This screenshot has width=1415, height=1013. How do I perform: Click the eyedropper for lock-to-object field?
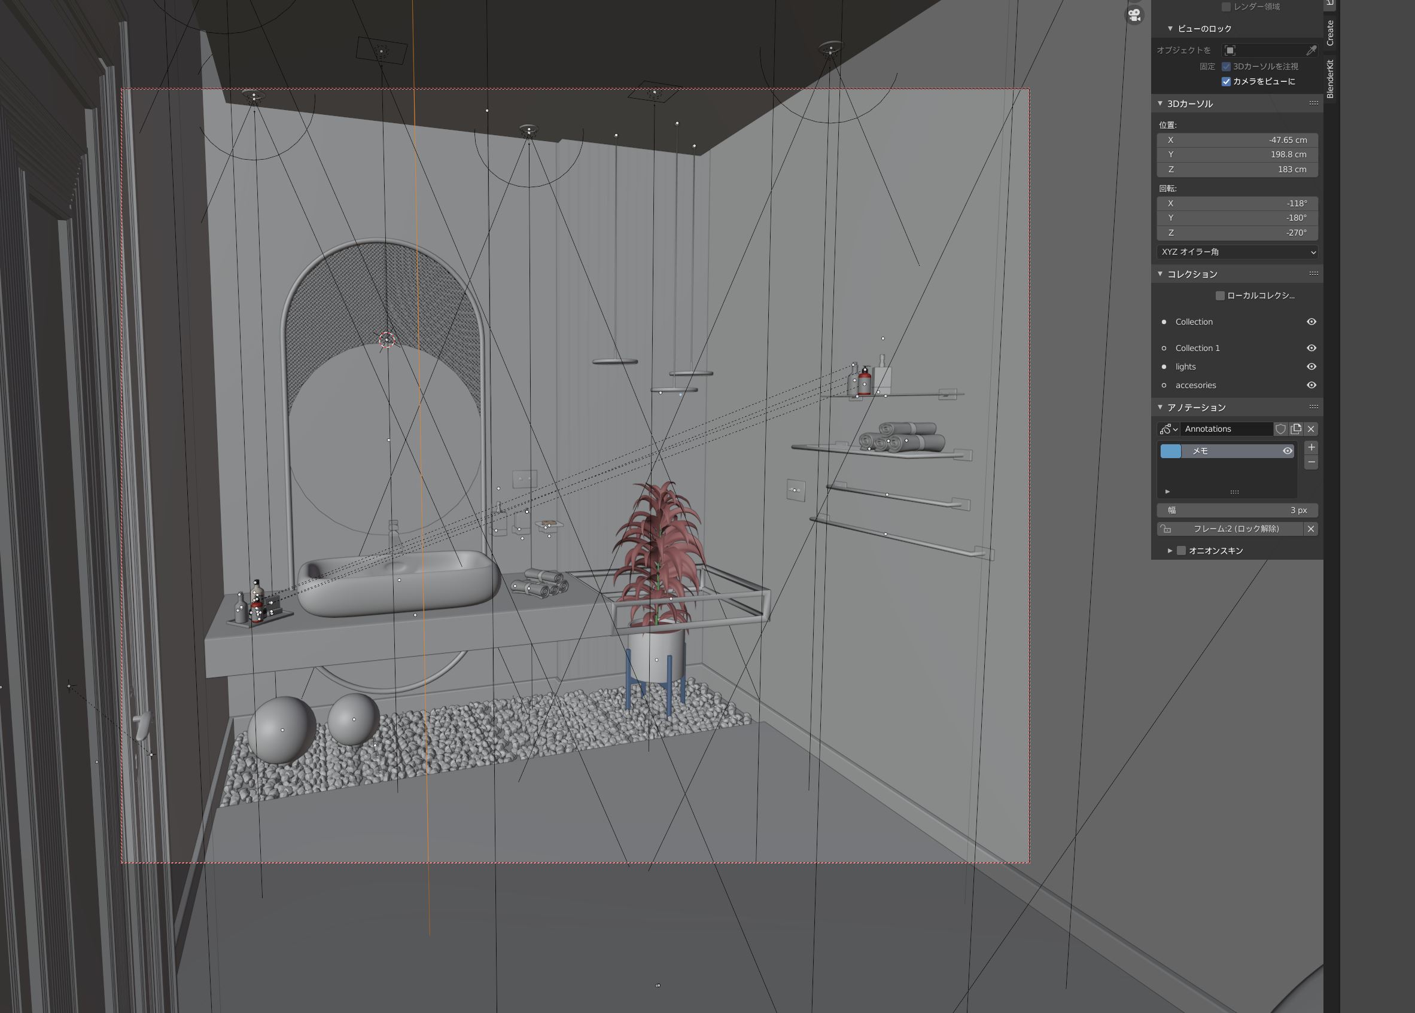(x=1311, y=50)
